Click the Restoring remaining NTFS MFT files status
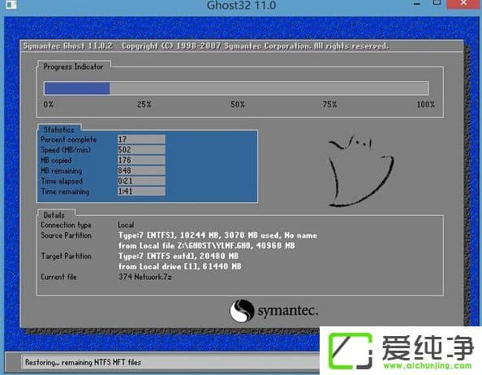 click(83, 362)
